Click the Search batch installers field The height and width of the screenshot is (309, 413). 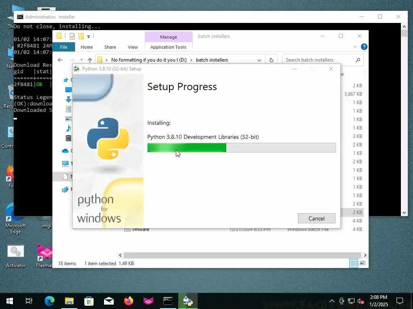coord(319,60)
